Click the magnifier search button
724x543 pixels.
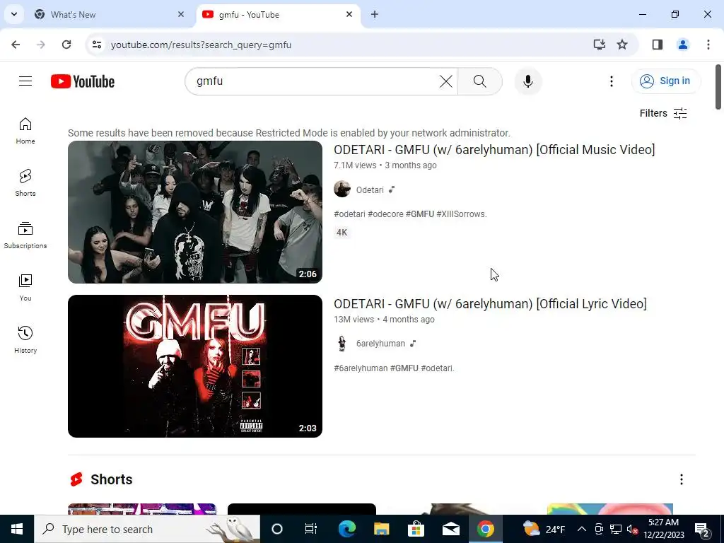(480, 81)
